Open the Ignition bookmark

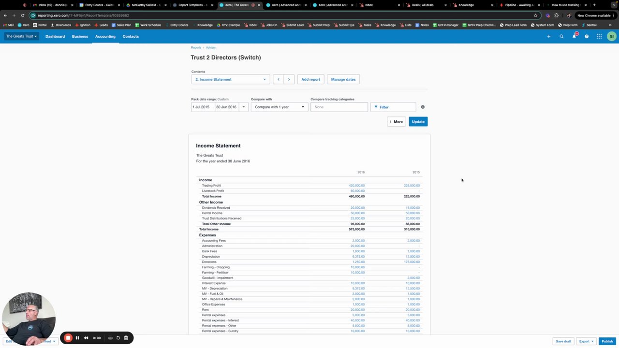coord(83,25)
